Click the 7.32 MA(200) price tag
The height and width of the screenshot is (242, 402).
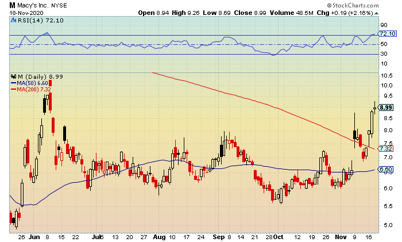pos(385,148)
